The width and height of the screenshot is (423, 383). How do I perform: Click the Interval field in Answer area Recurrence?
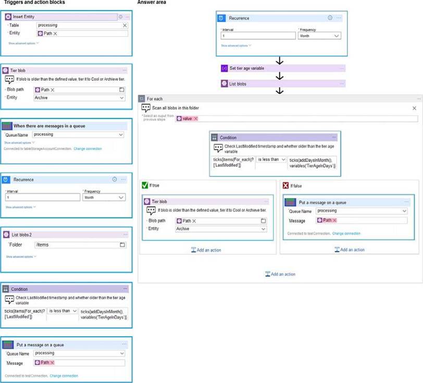257,36
